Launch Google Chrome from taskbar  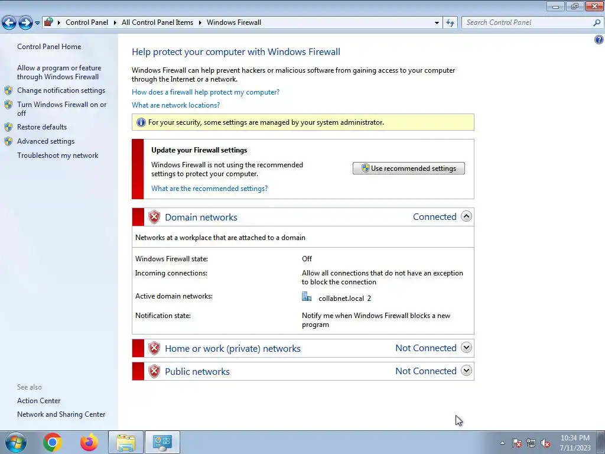pyautogui.click(x=53, y=442)
